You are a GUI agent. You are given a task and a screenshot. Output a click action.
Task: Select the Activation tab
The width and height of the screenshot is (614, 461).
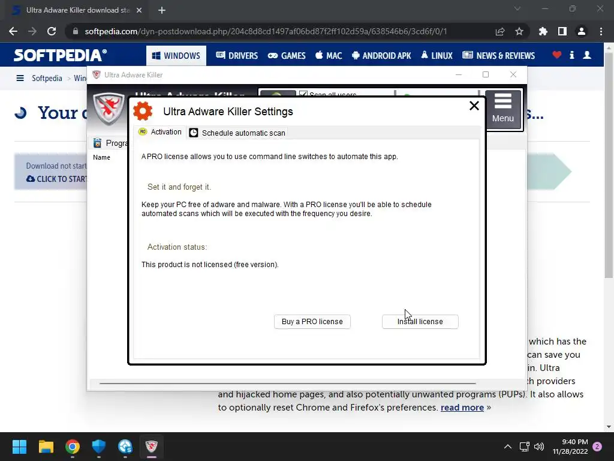pyautogui.click(x=160, y=132)
